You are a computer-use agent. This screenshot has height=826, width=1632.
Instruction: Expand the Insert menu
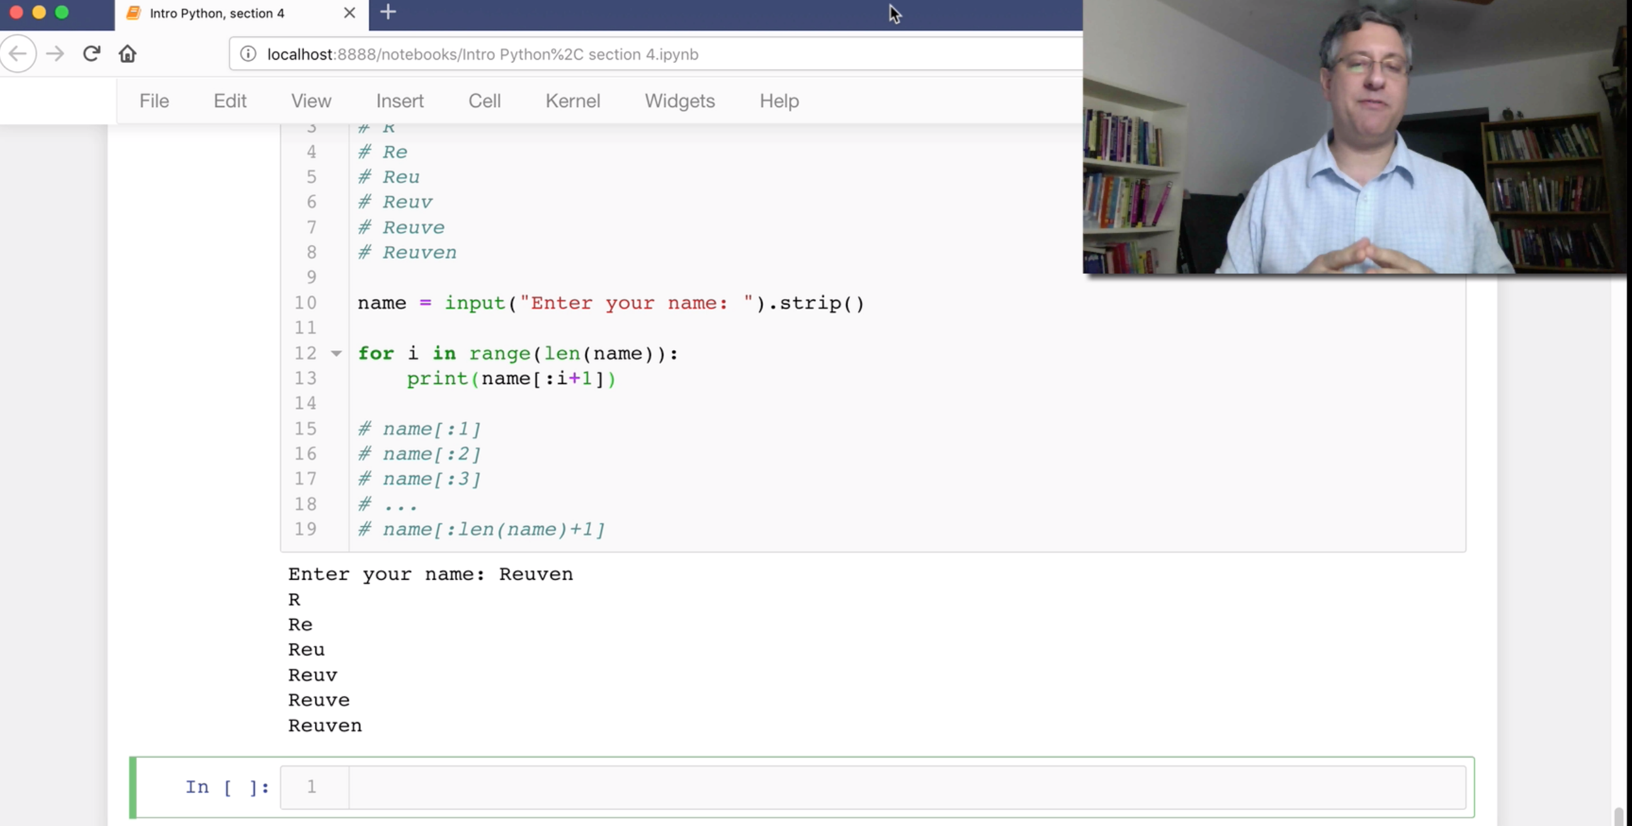pyautogui.click(x=400, y=101)
